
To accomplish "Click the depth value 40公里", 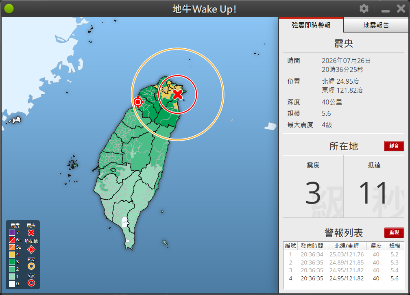I will tap(332, 102).
